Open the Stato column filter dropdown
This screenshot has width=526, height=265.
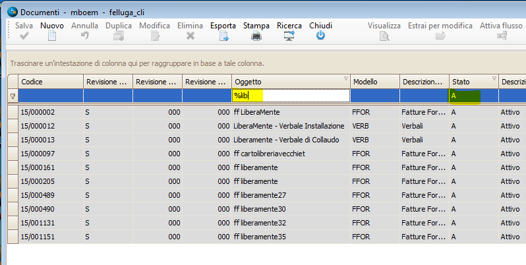tap(493, 79)
